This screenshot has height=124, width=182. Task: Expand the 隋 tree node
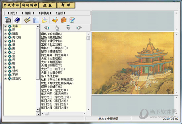click(5, 41)
